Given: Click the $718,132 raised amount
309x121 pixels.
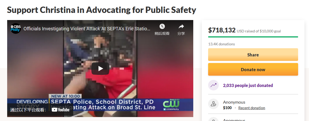Looking at the screenshot, I should (222, 30).
